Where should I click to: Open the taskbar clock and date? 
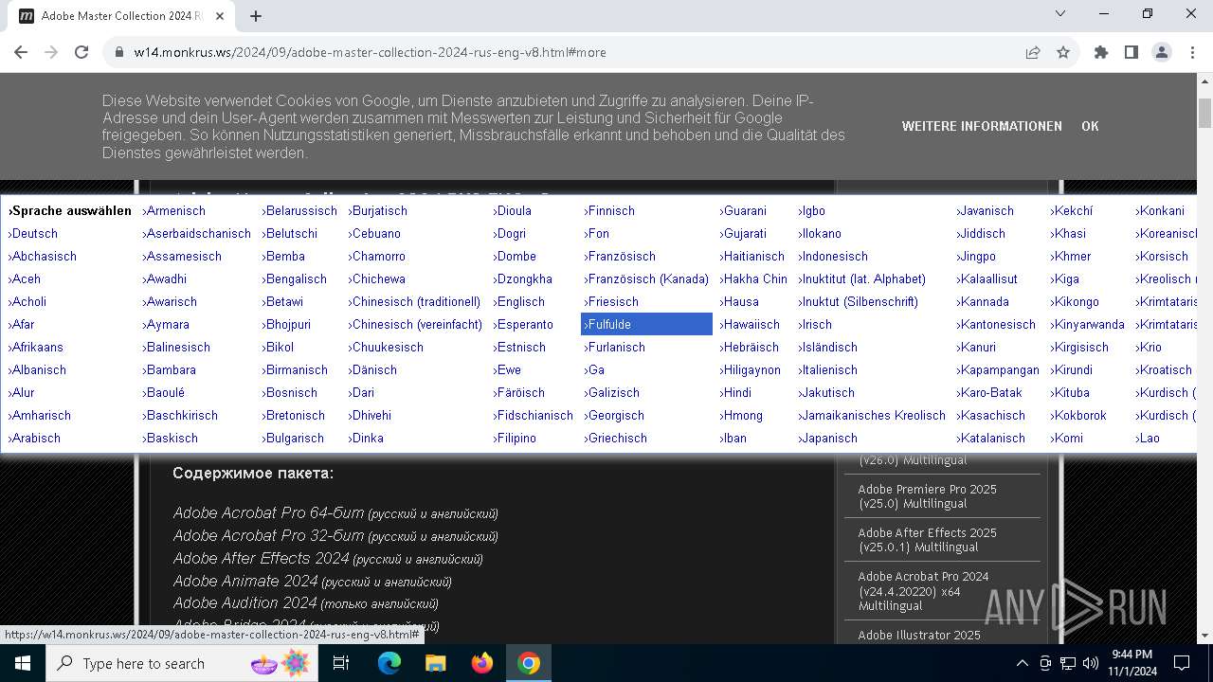[x=1132, y=663]
